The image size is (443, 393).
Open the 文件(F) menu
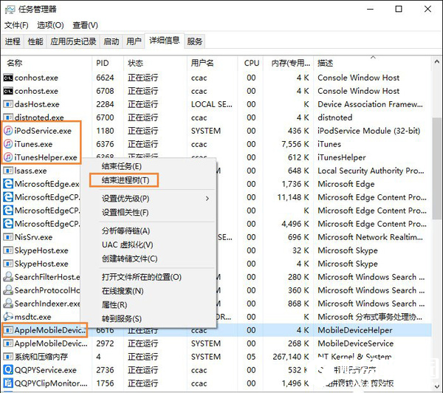click(16, 25)
